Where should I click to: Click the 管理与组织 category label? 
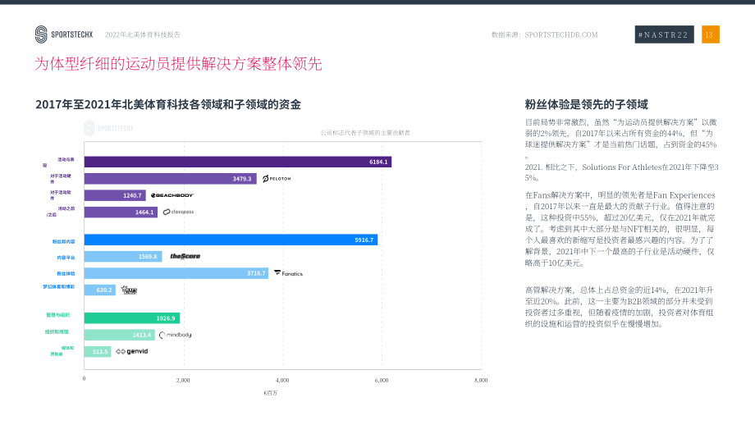coord(57,315)
